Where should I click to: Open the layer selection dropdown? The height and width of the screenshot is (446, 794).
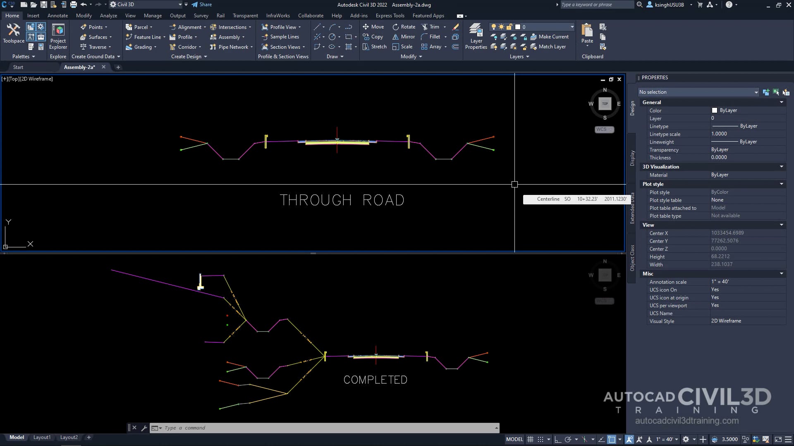point(572,26)
